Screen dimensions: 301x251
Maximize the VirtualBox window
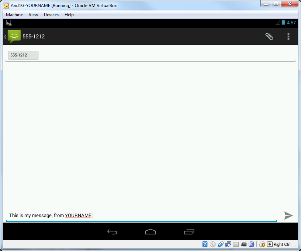click(276, 4)
